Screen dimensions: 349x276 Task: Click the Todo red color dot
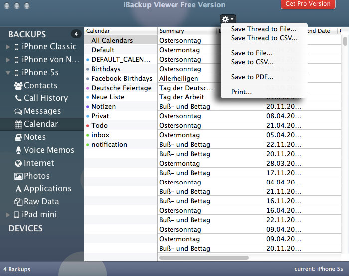(88, 126)
